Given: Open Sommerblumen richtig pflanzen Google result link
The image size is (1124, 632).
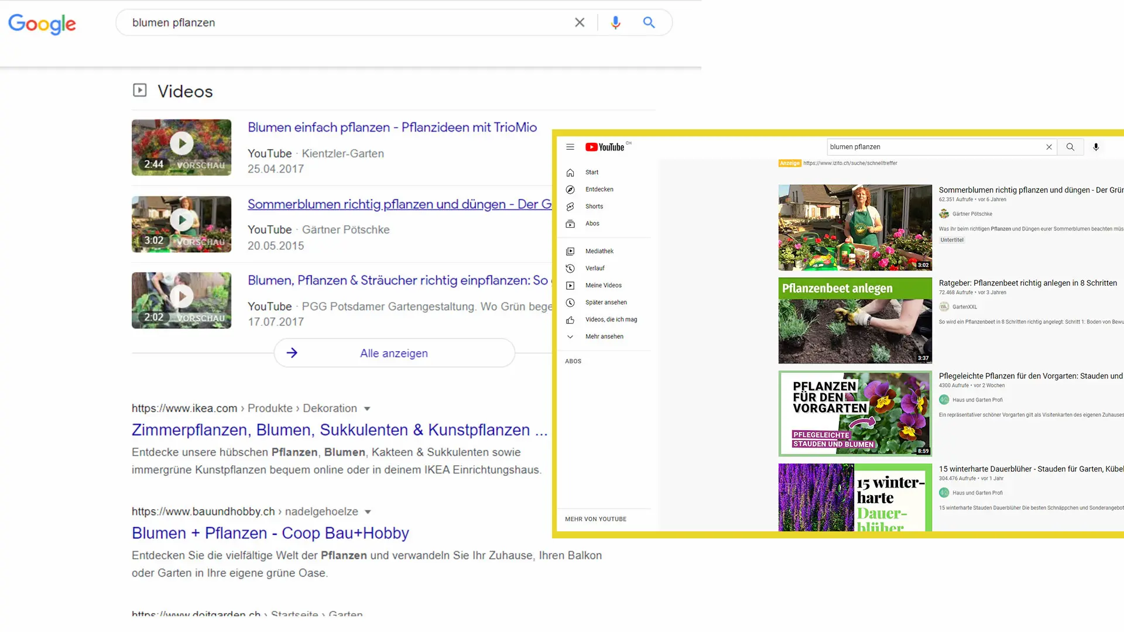Looking at the screenshot, I should pyautogui.click(x=399, y=204).
